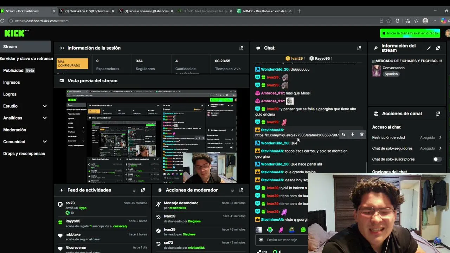
Task: Reply to StevinhooAN's link message
Action: pyautogui.click(x=343, y=135)
